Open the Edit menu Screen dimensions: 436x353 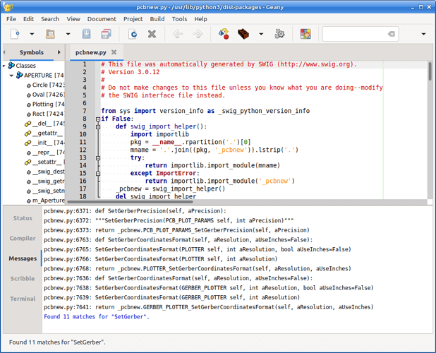(28, 19)
